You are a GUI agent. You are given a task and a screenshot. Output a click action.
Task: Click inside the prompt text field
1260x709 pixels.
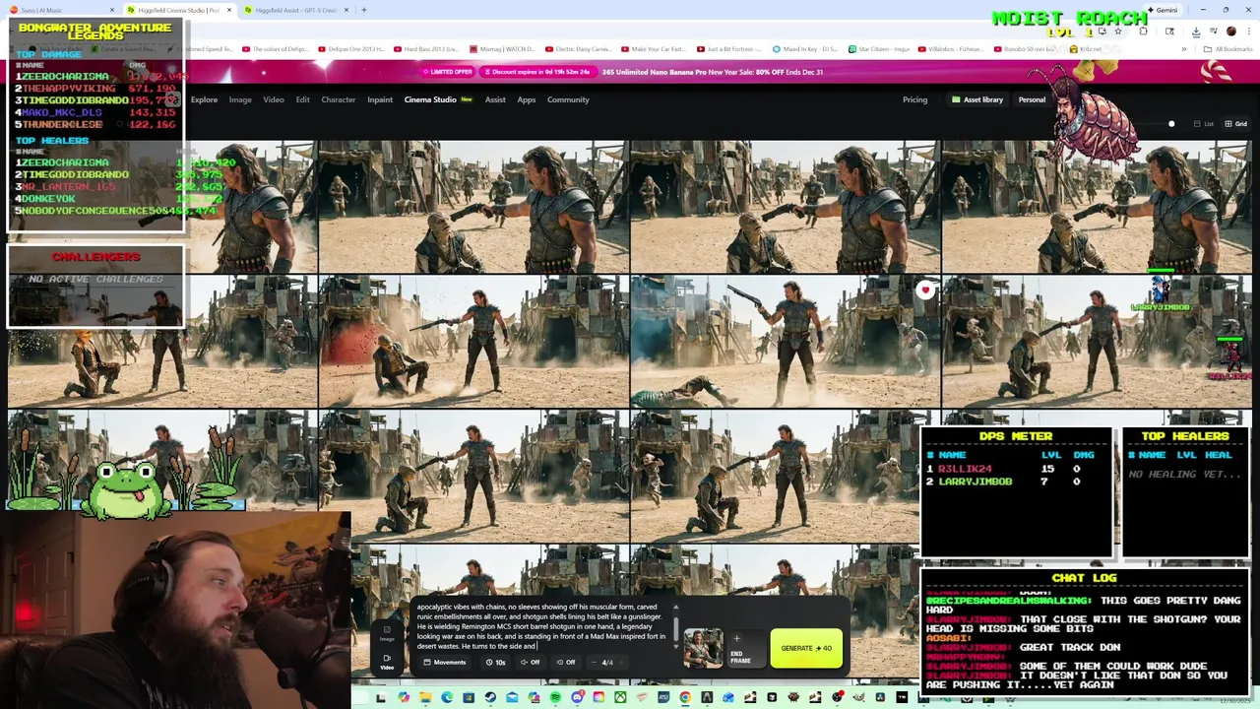(x=540, y=626)
